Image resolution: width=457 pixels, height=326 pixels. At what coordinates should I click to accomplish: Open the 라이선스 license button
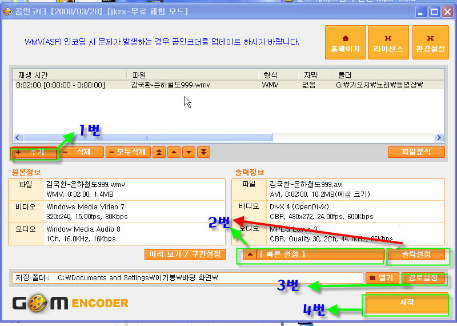click(388, 42)
